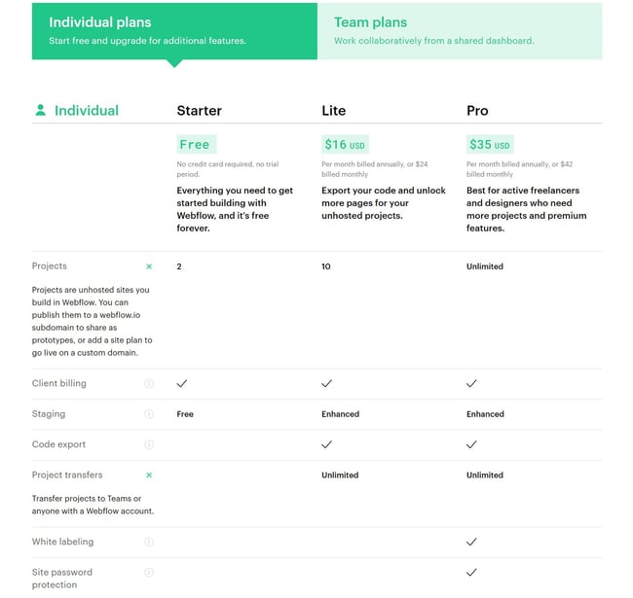Click Lite's Code export checkmark
This screenshot has height=598, width=633.
point(326,444)
